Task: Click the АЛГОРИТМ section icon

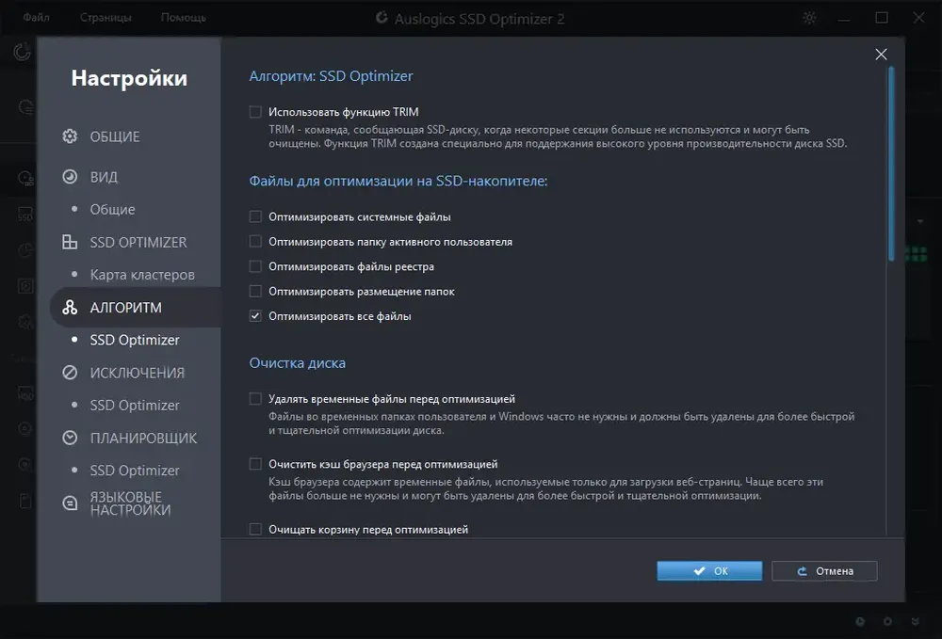Action: point(70,307)
